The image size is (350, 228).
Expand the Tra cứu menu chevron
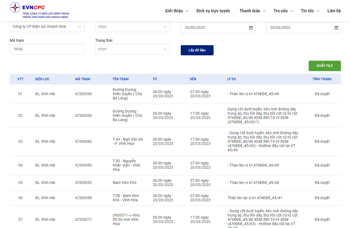coord(292,11)
